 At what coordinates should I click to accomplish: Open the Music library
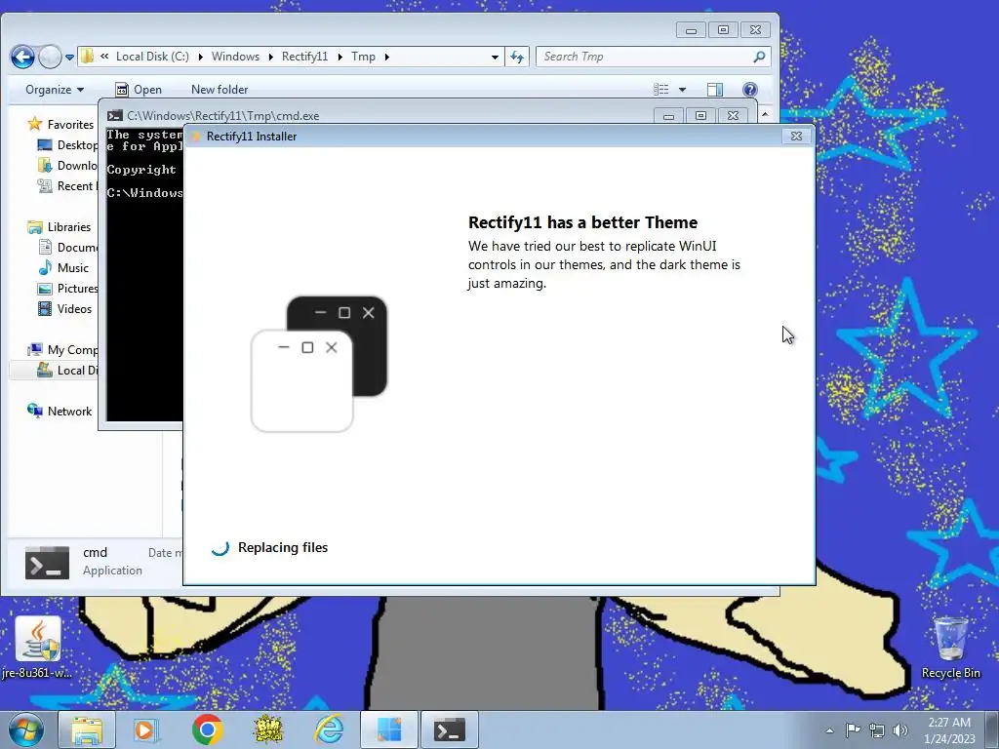coord(63,268)
